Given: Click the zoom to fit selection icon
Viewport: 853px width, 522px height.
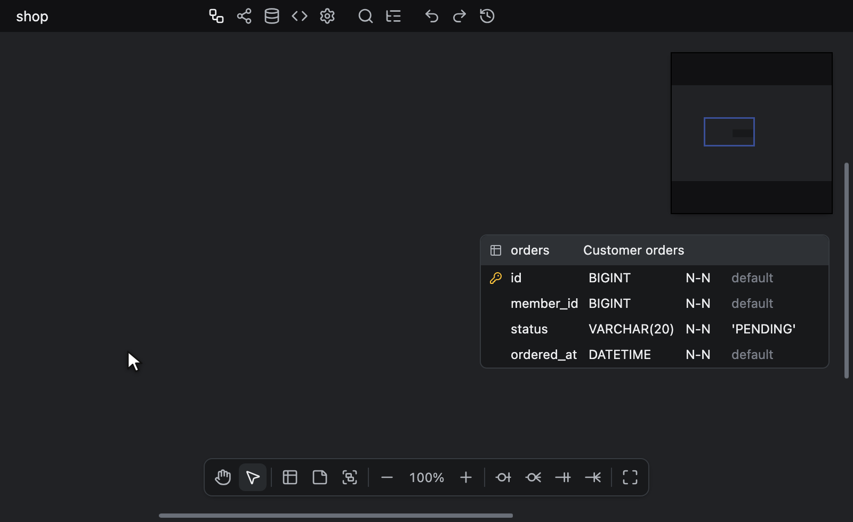Looking at the screenshot, I should [350, 477].
